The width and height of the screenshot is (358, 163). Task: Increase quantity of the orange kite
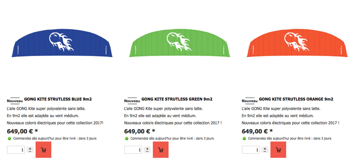click(x=265, y=149)
